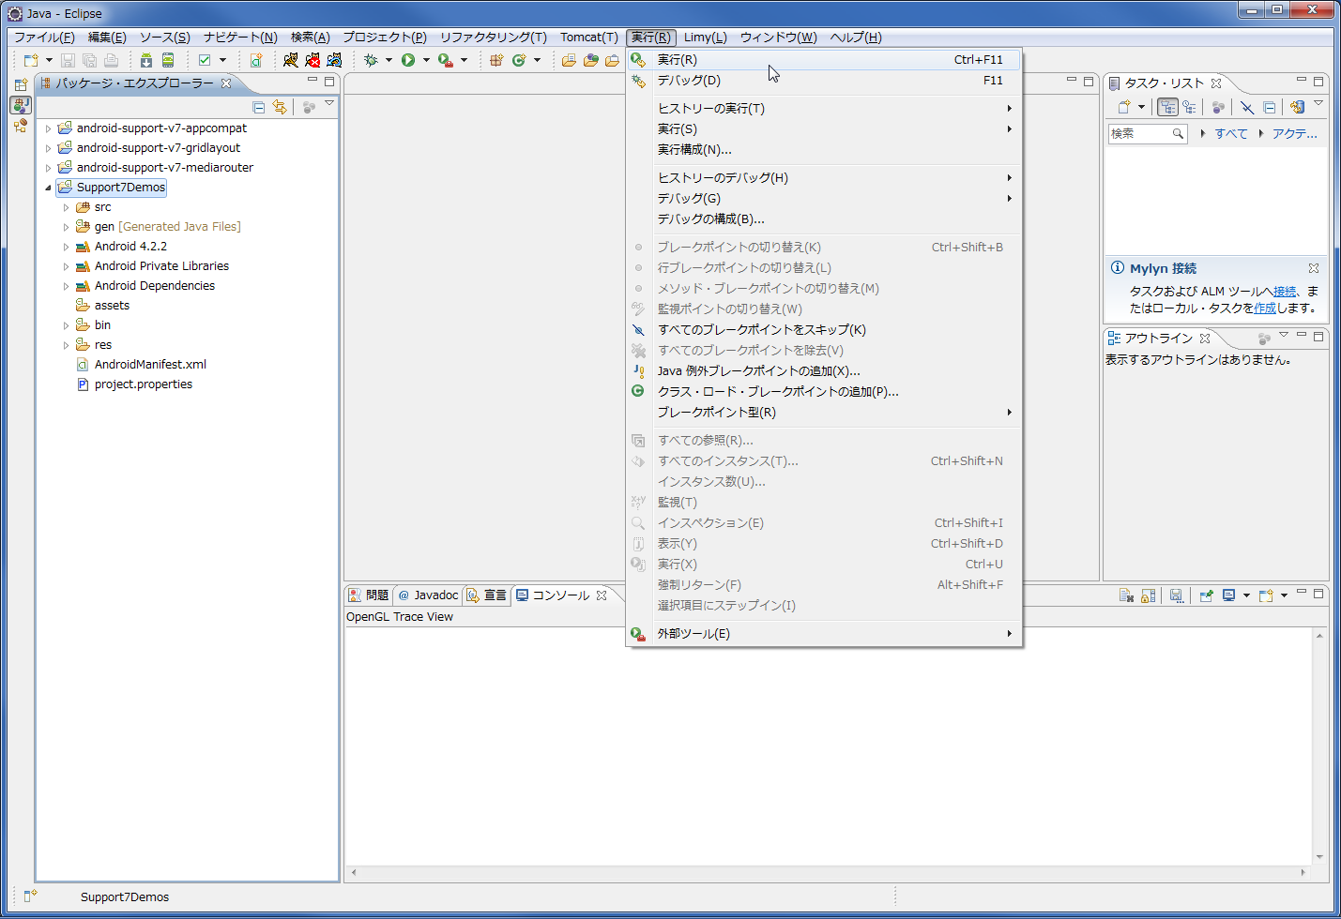Click the New wizard toolbar icon

31,60
